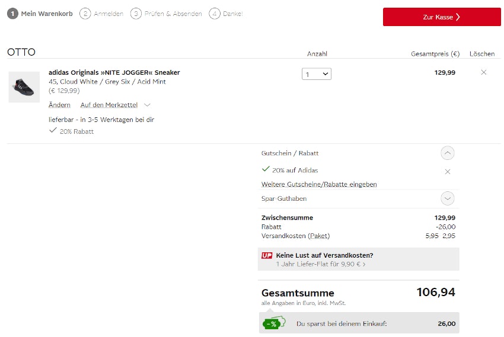Click the sneaker product thumbnail

(x=24, y=87)
